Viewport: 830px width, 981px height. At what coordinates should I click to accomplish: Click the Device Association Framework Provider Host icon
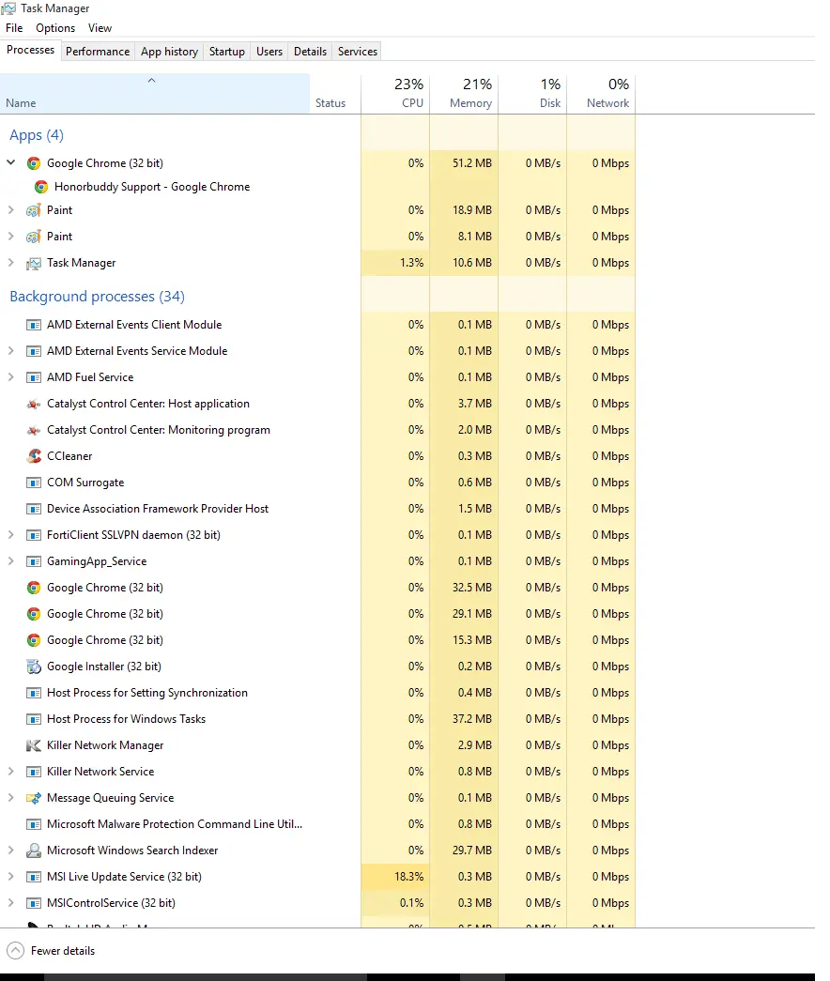pos(34,509)
